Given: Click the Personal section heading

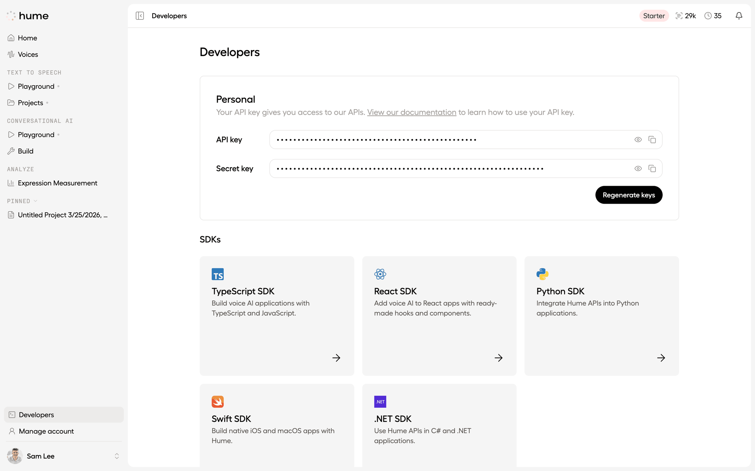Looking at the screenshot, I should click(x=236, y=99).
